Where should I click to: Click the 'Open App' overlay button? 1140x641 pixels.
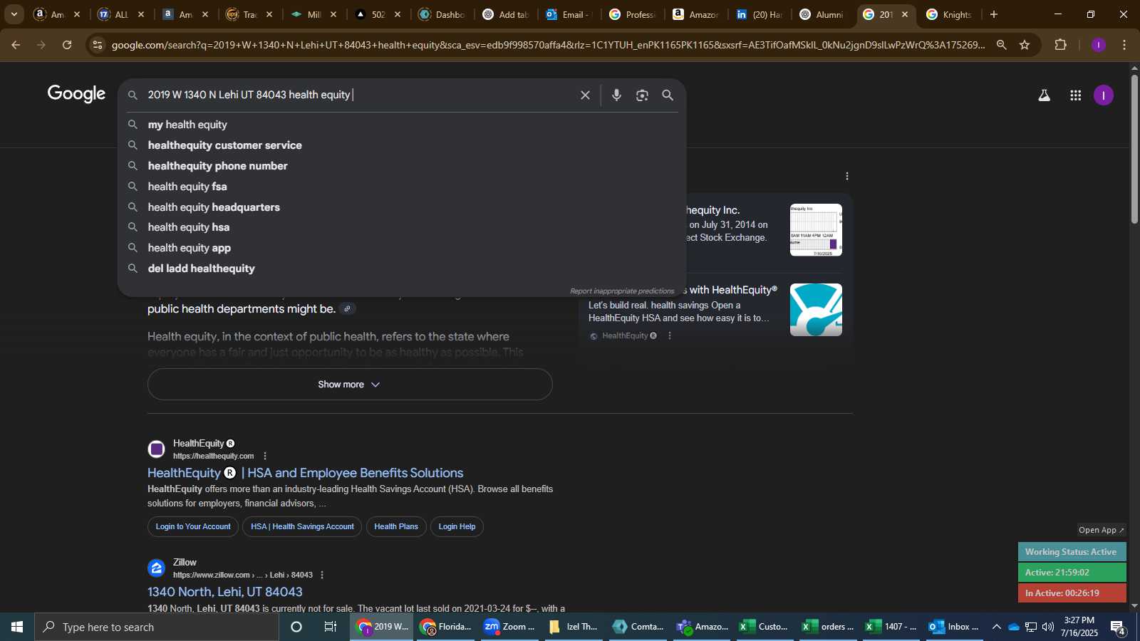[1101, 530]
